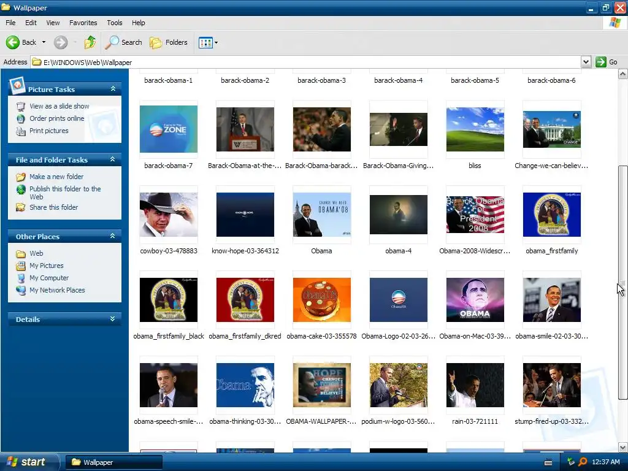Select the know-hope-03-364312 thumbnail
The image size is (628, 471).
tap(245, 215)
